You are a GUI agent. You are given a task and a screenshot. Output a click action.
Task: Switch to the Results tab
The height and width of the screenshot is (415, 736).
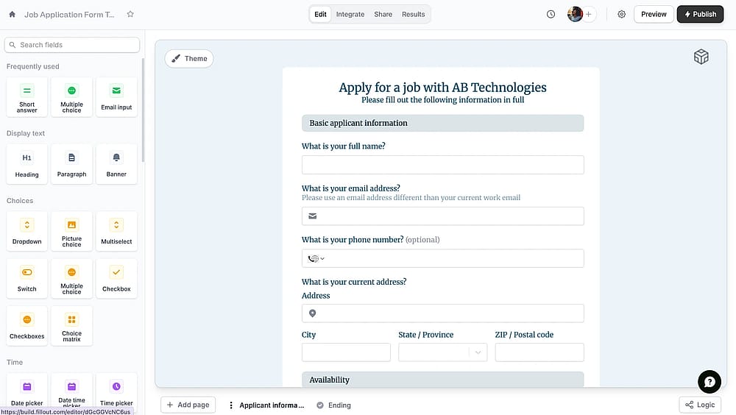click(413, 14)
